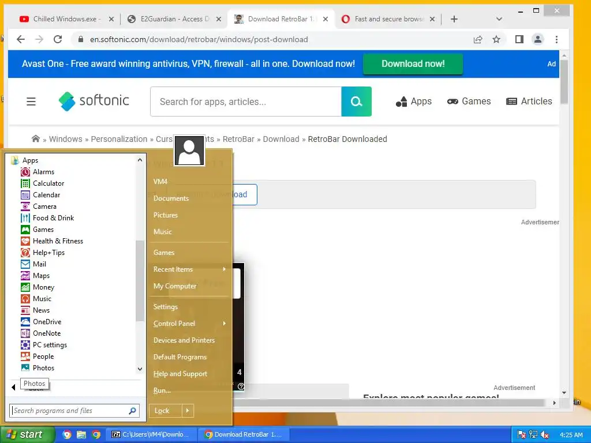591x443 pixels.
Task: Open Softonic Articles link
Action: click(529, 102)
